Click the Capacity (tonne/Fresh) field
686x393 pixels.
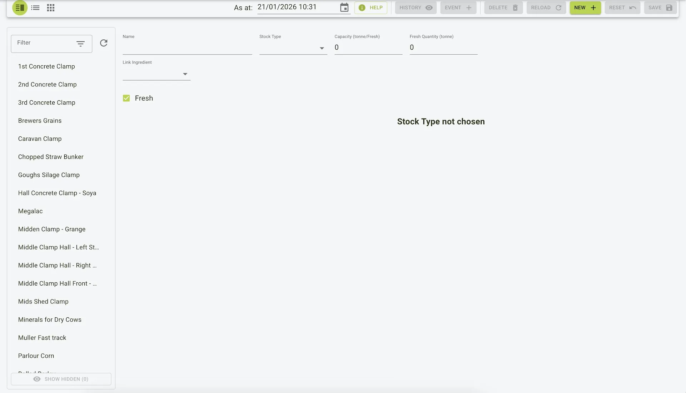368,47
